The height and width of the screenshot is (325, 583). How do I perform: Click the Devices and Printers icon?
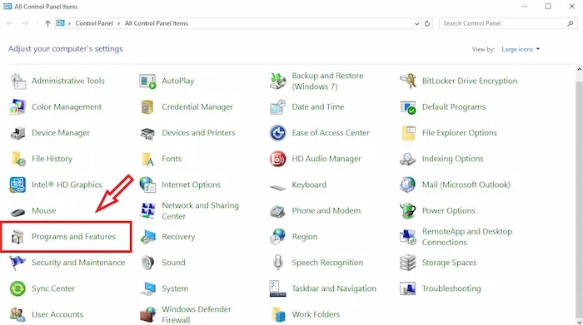pyautogui.click(x=147, y=133)
